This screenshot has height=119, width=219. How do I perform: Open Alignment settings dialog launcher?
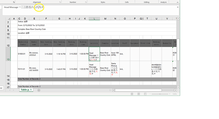(60, 2)
